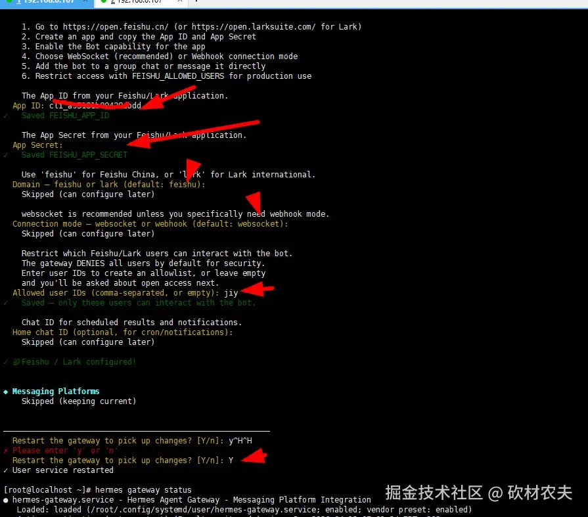Click the https://open.feishu.cn/ URL in step 1
This screenshot has width=588, height=517.
pos(116,27)
